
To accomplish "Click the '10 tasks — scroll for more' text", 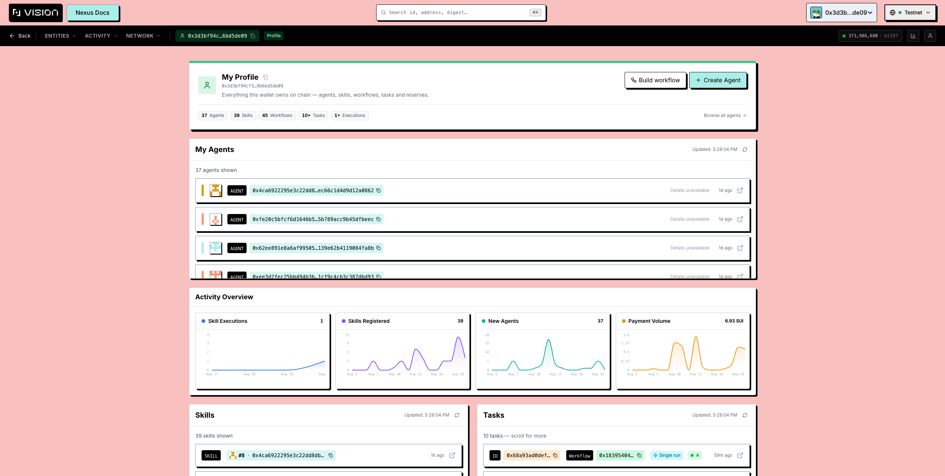I will coord(515,436).
